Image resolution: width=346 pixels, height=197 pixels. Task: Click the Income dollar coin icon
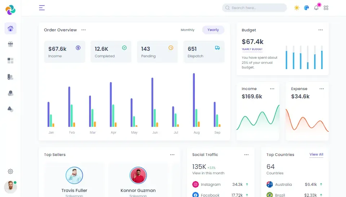click(78, 48)
